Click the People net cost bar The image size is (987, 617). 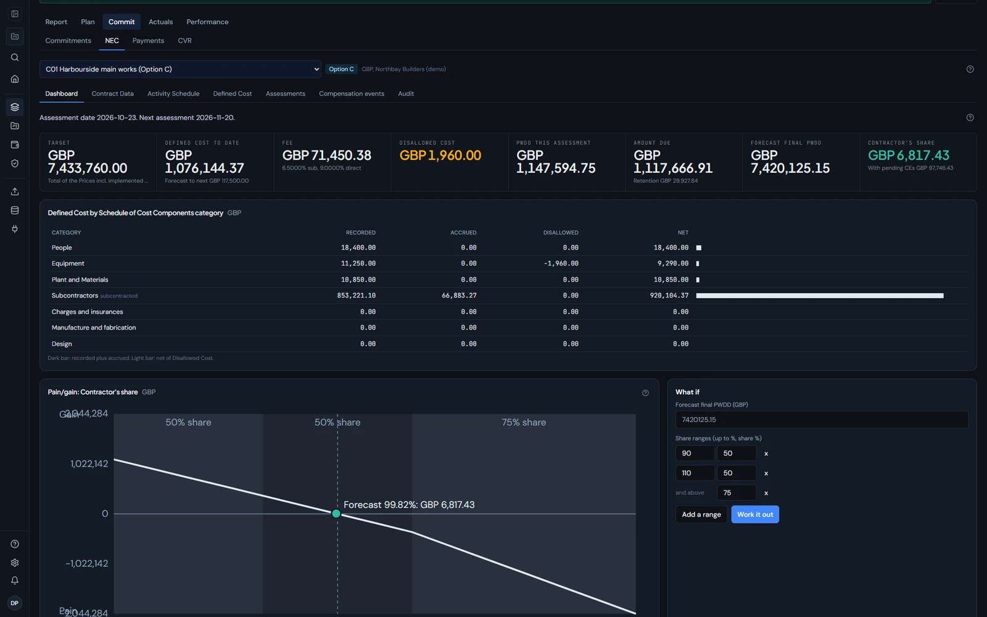699,248
